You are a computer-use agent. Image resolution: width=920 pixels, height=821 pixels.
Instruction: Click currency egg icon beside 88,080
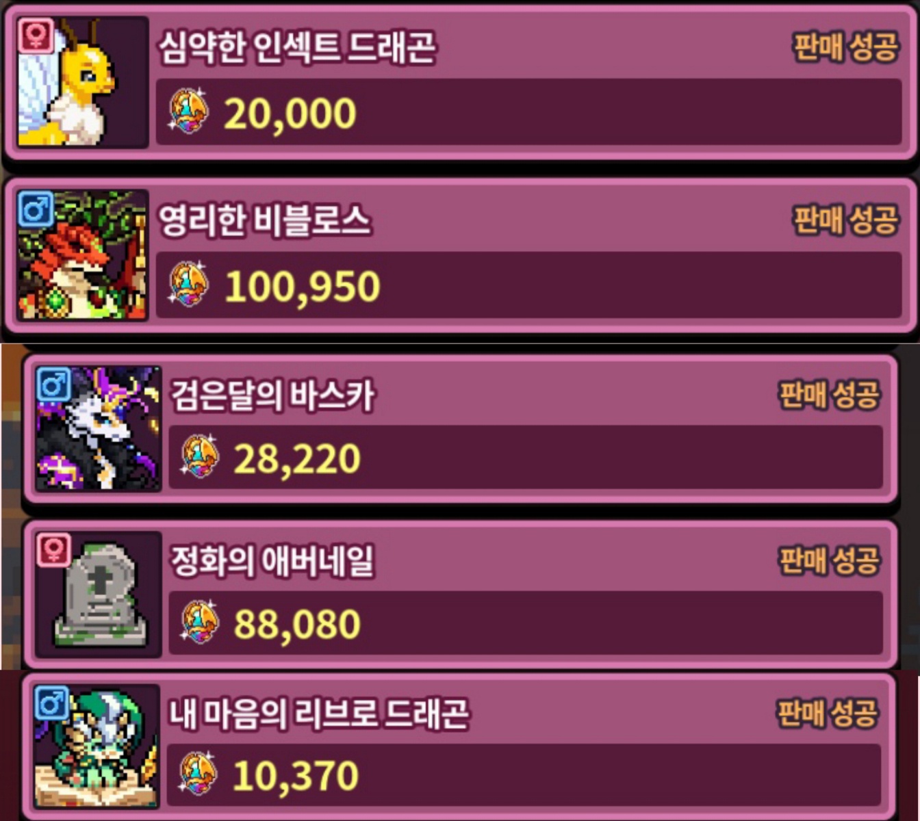[x=200, y=622]
